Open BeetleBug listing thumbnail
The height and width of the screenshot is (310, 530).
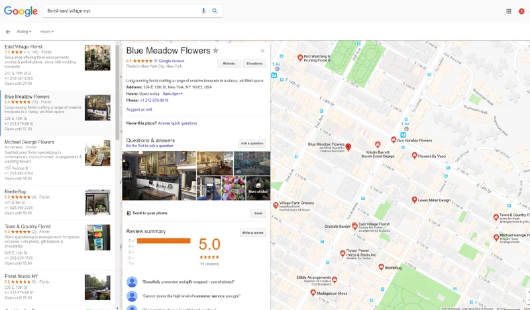(x=97, y=202)
